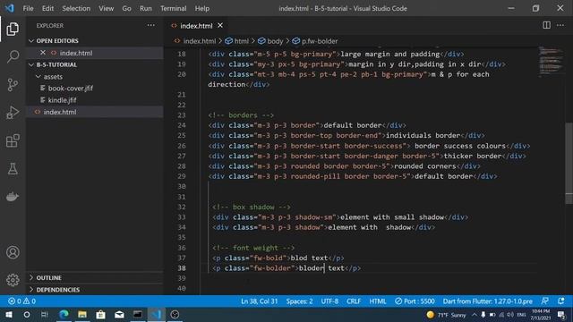The height and width of the screenshot is (322, 573).
Task: Launch Microsoft Edge from taskbar
Action: click(x=64, y=314)
